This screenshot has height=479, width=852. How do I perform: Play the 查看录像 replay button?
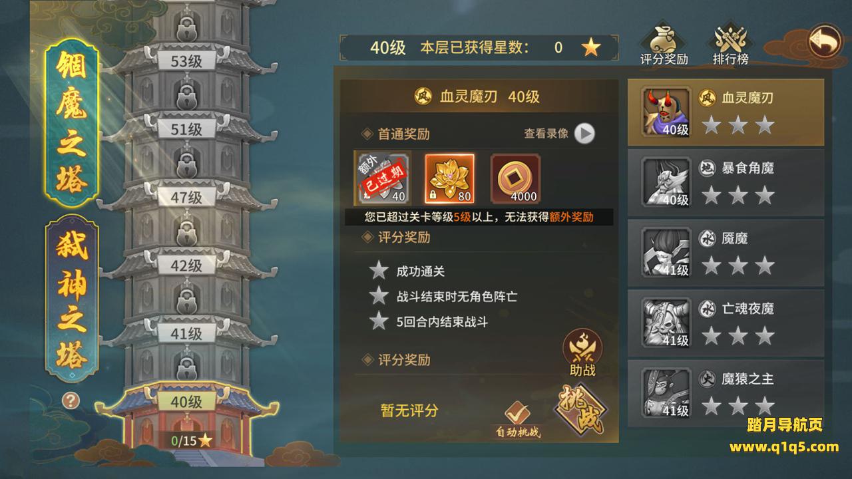coord(584,134)
